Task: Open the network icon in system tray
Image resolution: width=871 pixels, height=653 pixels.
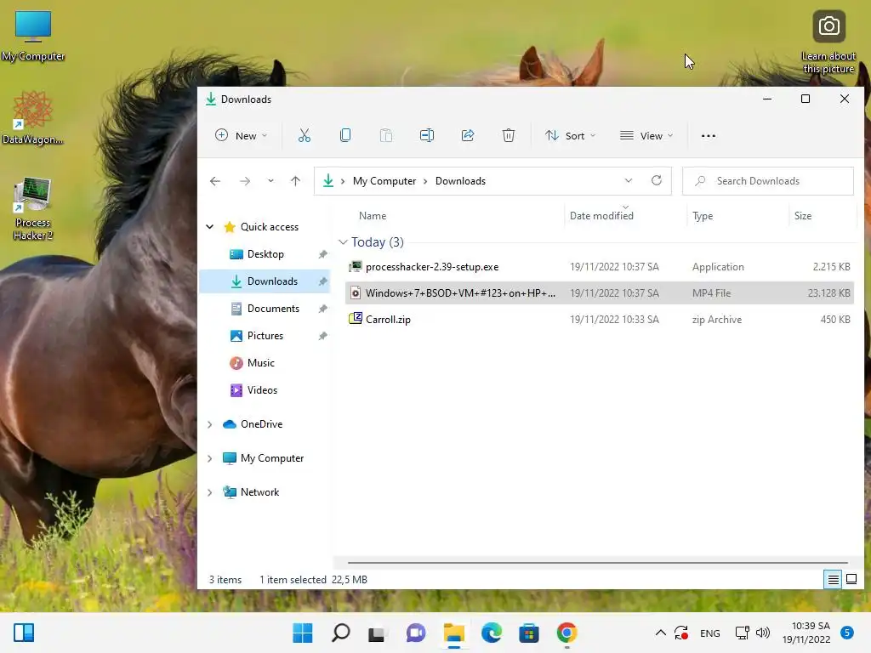Action: pyautogui.click(x=742, y=633)
